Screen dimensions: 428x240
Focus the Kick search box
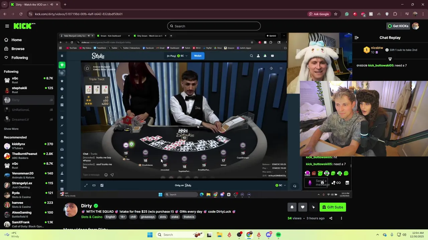[x=214, y=26]
